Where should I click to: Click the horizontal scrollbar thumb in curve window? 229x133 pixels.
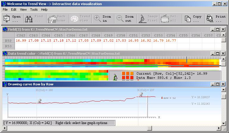[150, 128]
